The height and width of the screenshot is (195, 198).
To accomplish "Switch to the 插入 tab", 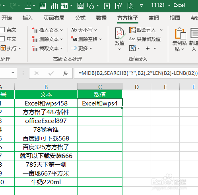I will click(x=28, y=18).
